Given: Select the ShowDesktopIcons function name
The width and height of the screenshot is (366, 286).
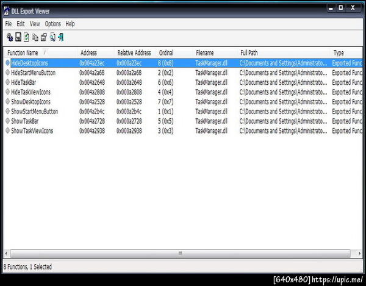Looking at the screenshot, I should 30,102.
